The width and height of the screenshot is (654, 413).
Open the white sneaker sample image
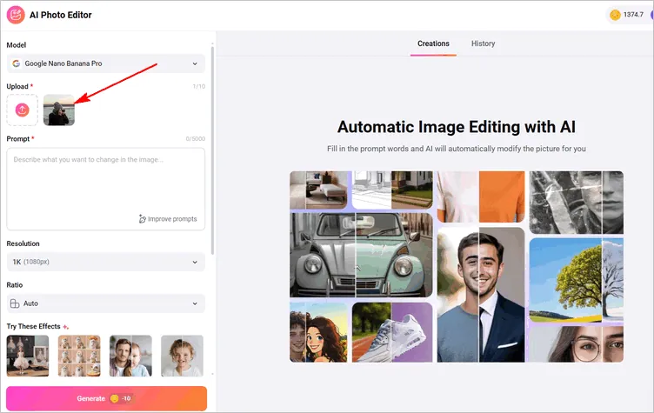[x=392, y=332]
